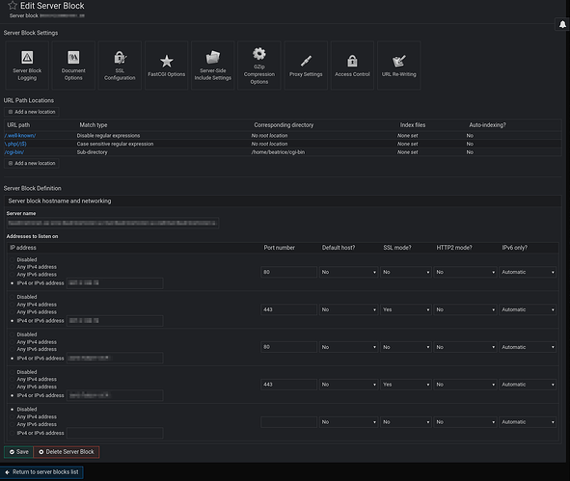Image resolution: width=570 pixels, height=481 pixels.
Task: Click Delete Server Block button
Action: tap(67, 452)
